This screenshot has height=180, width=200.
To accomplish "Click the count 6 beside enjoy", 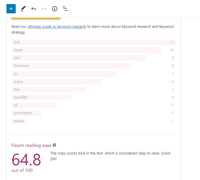I will [x=172, y=82].
